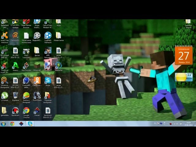Click the blue help tray icon
The width and height of the screenshot is (196, 147).
161,123
